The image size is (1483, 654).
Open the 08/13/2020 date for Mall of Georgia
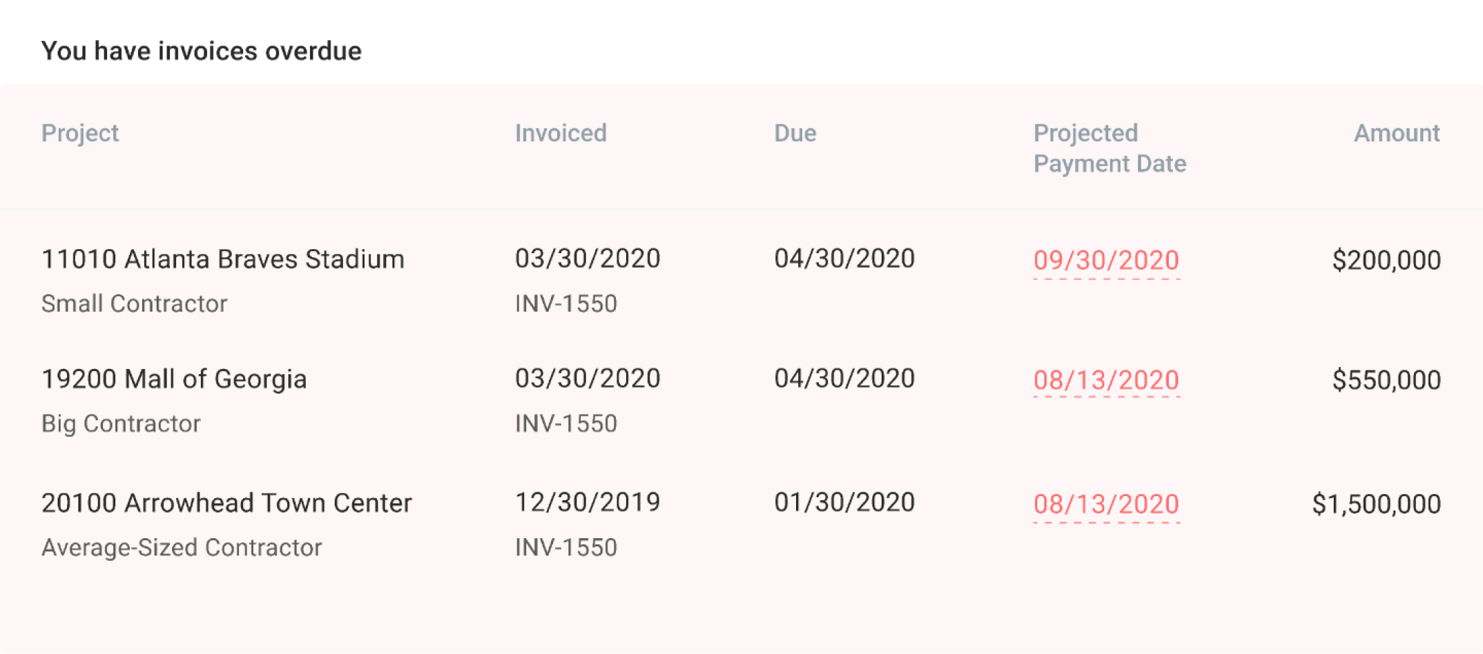pos(1106,380)
